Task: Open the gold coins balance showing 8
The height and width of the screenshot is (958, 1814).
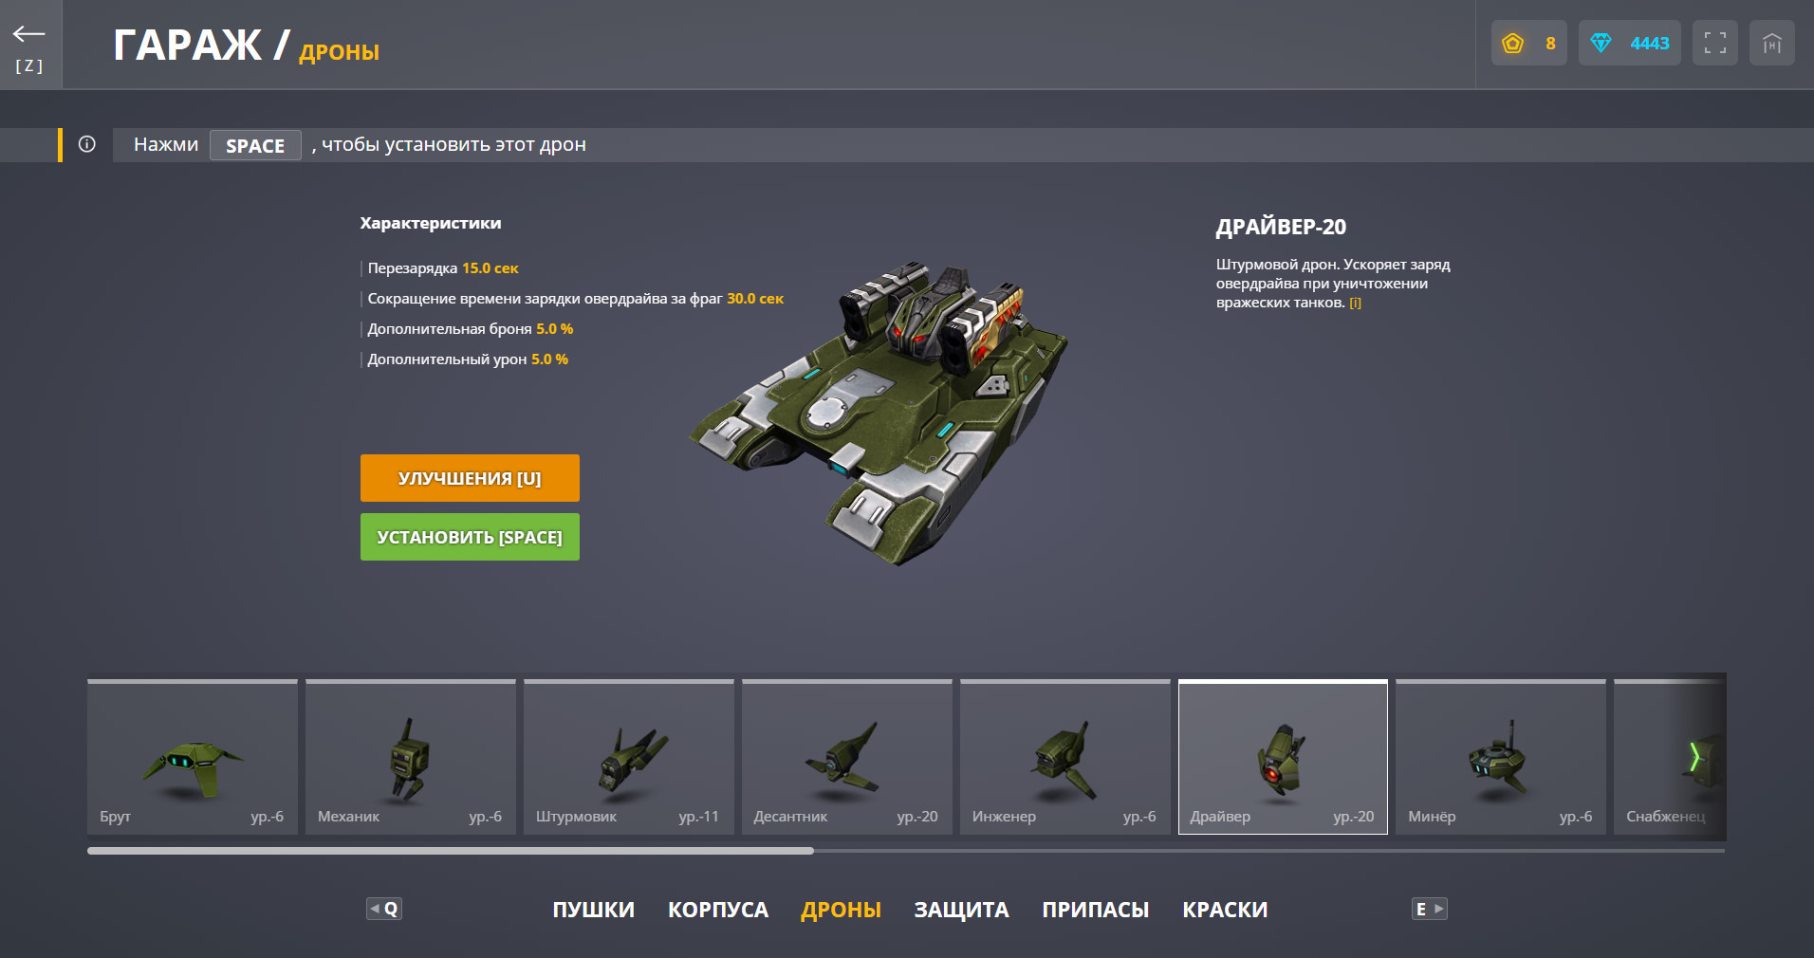Action: pyautogui.click(x=1528, y=43)
